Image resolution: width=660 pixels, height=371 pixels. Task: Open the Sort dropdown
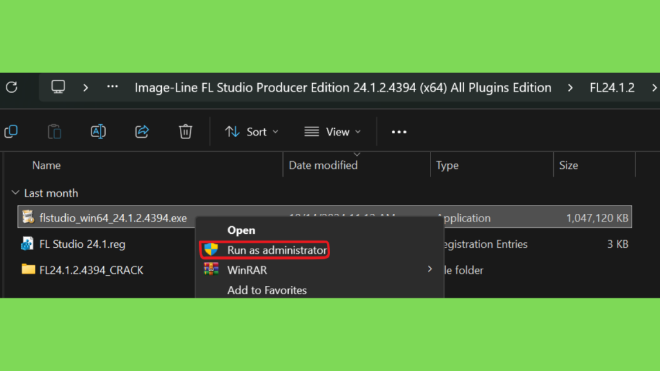tap(252, 131)
